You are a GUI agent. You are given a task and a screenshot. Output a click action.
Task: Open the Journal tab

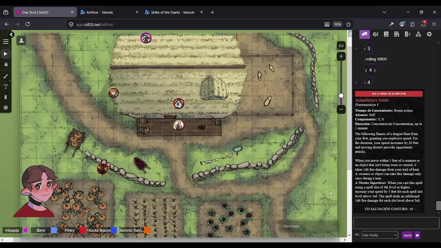(386, 34)
